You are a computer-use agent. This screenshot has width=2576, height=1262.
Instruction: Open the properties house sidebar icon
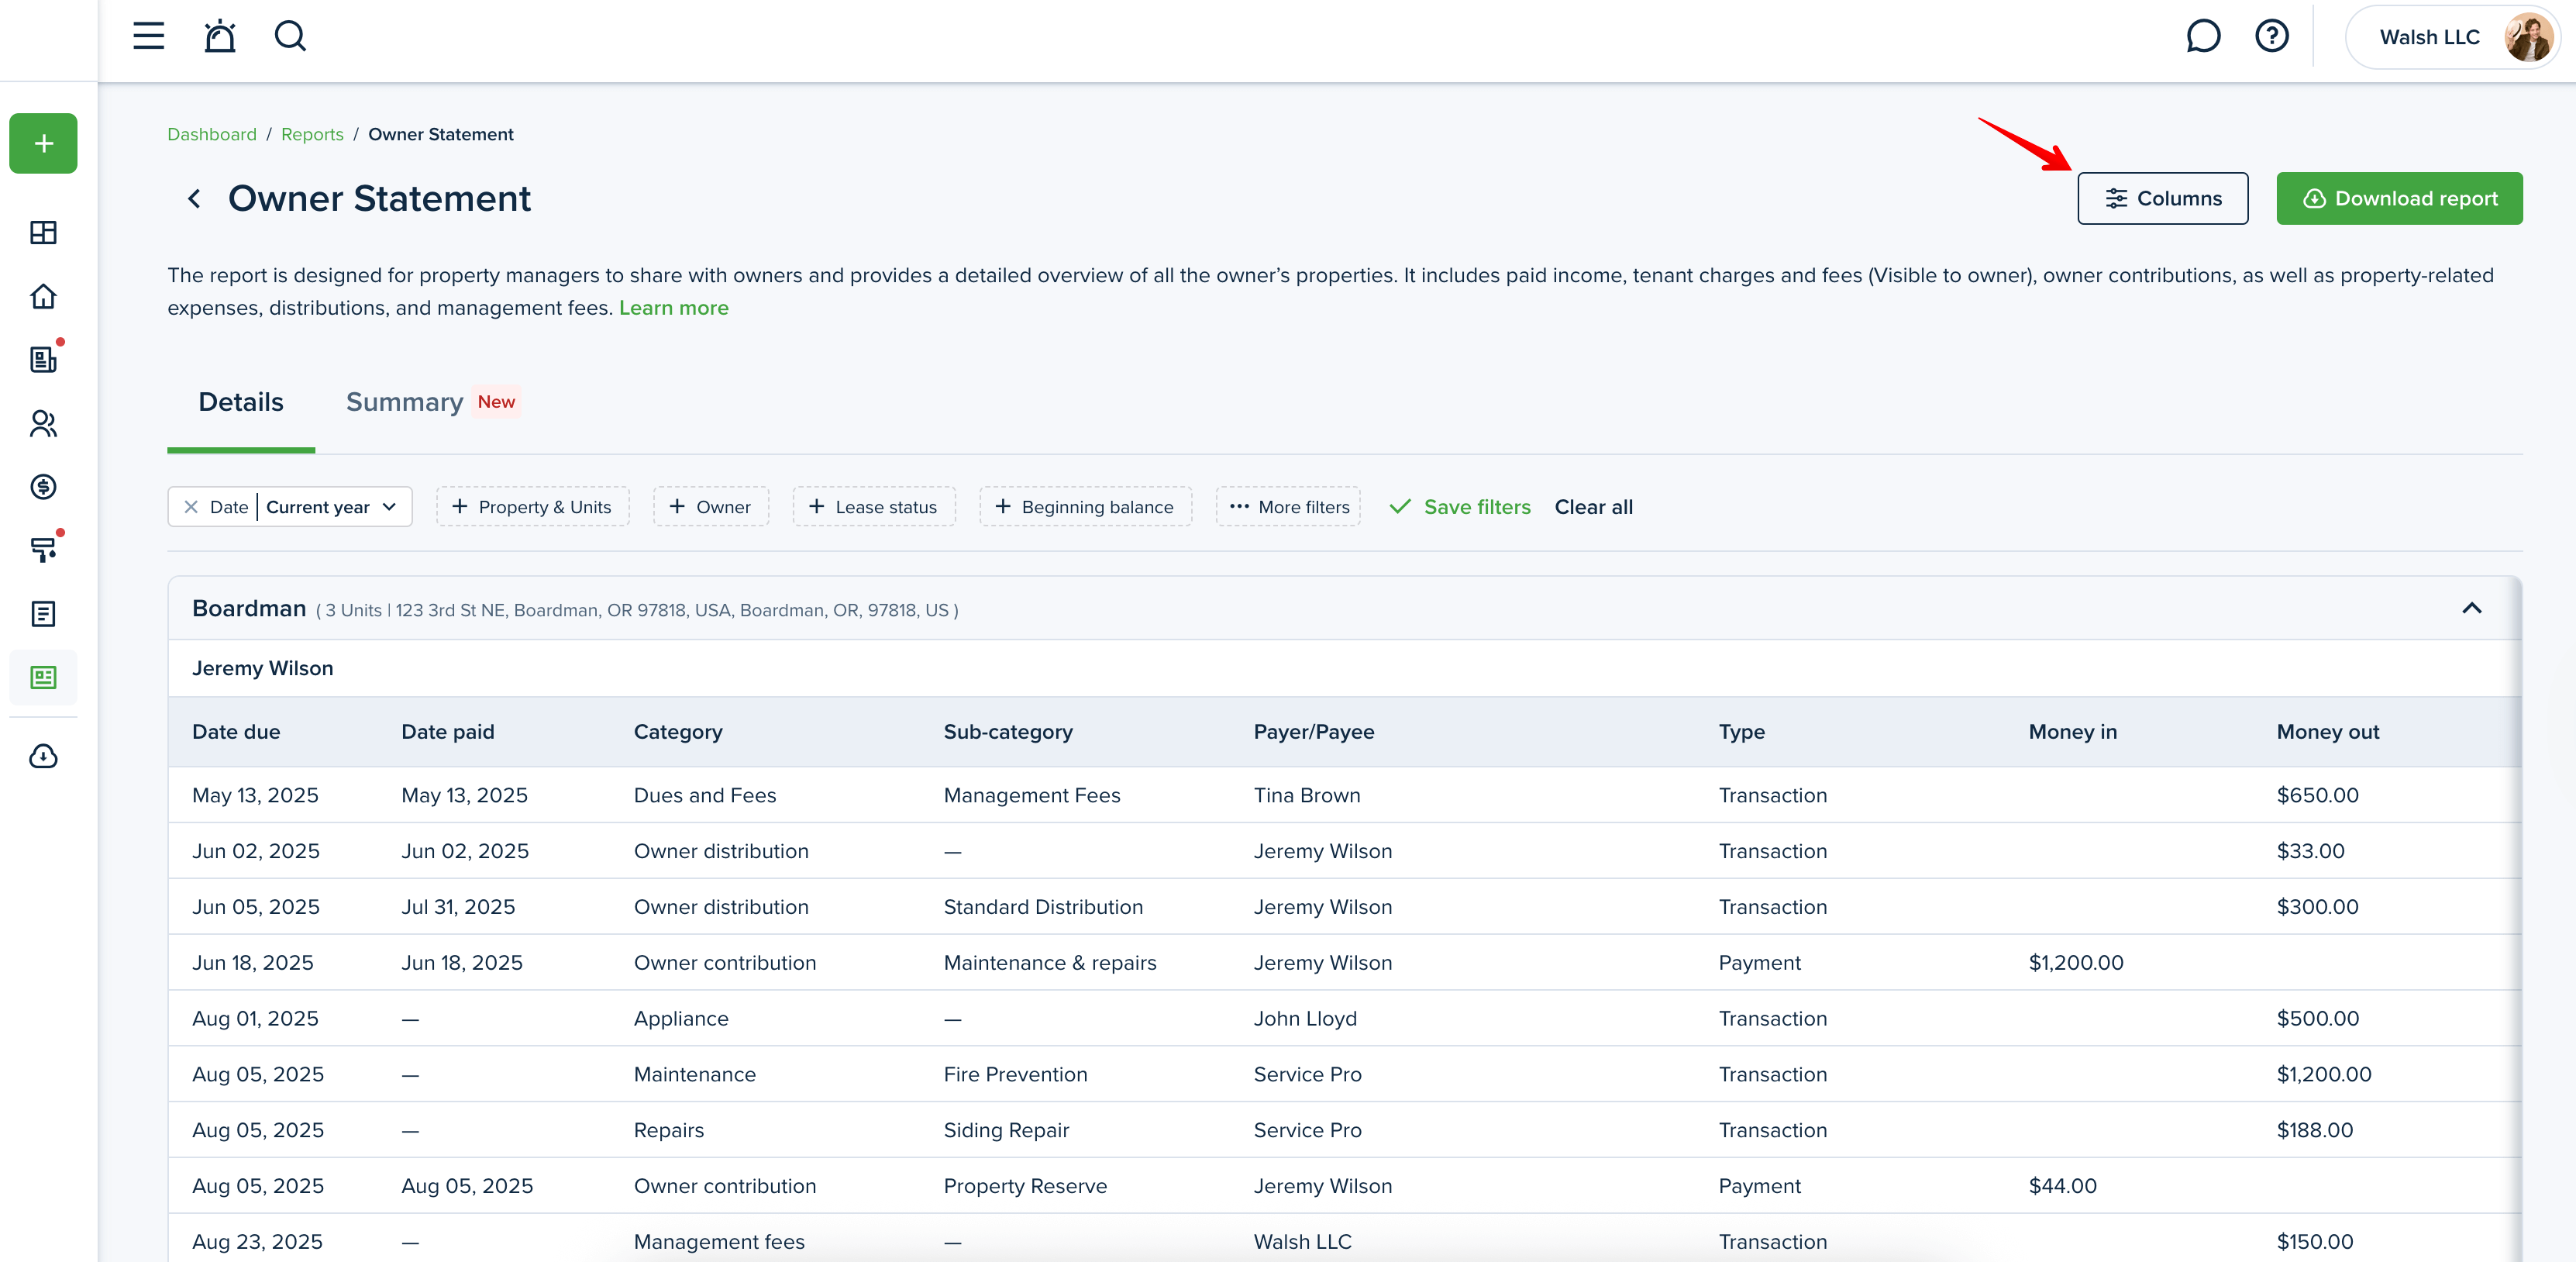click(x=43, y=296)
